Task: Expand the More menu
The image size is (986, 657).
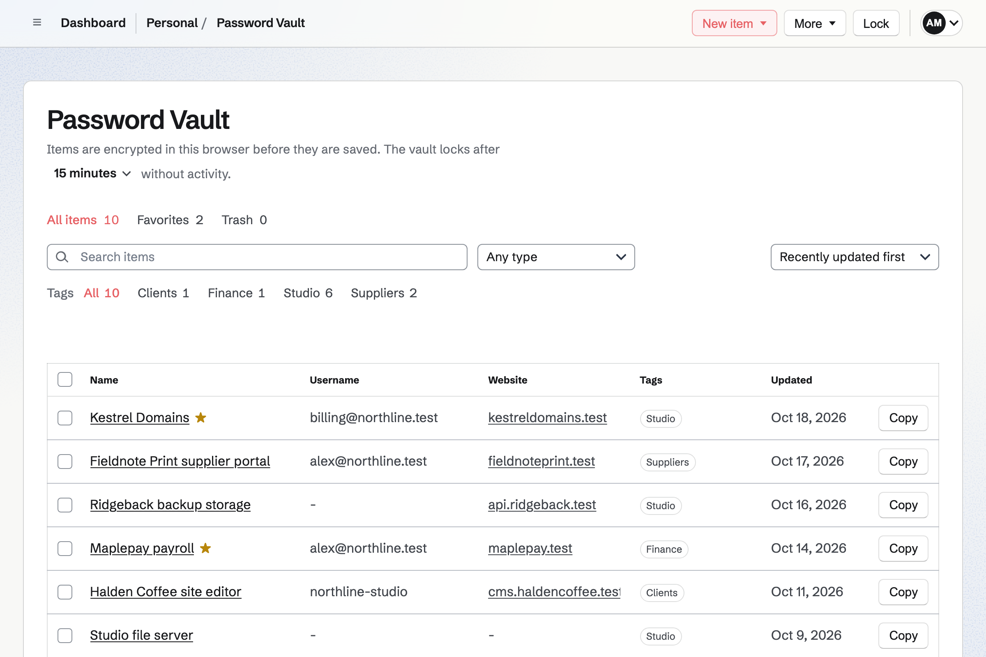Action: [815, 23]
